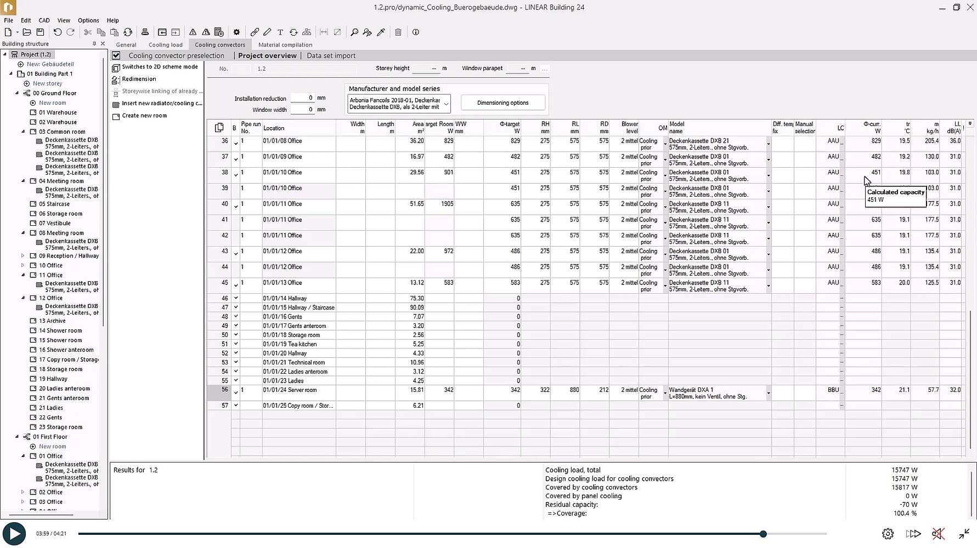This screenshot has width=977, height=548.
Task: Click the info circle icon in toolbar
Action: click(415, 32)
